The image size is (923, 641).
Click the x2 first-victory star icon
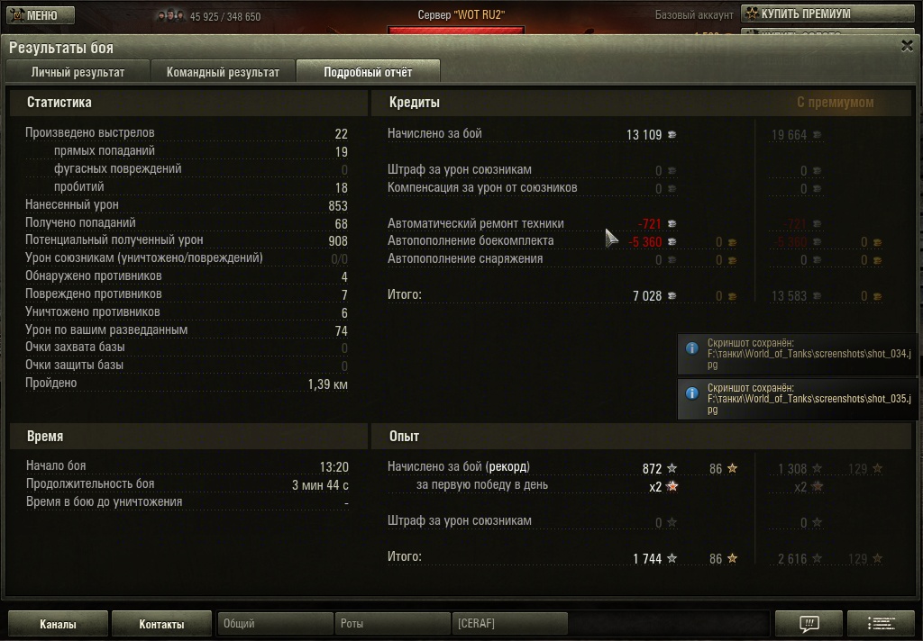[672, 486]
